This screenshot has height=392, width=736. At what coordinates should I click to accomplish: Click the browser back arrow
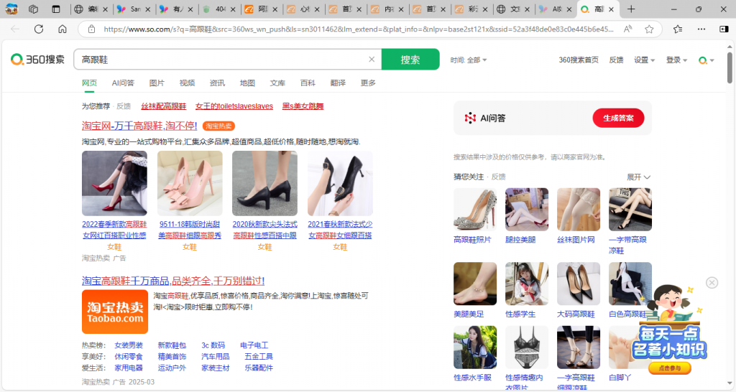click(x=15, y=29)
